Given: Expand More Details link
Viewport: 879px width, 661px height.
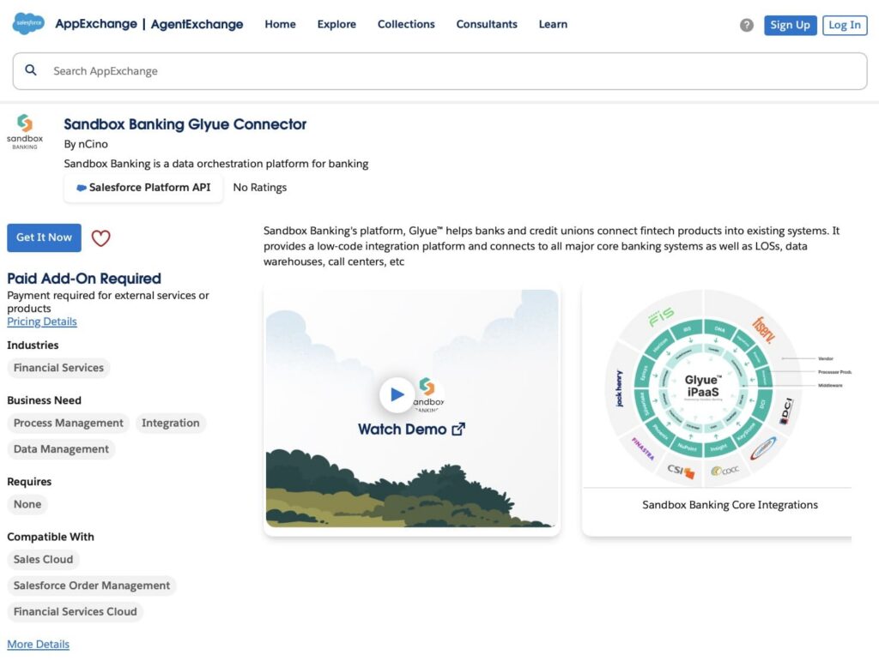Looking at the screenshot, I should click(38, 644).
